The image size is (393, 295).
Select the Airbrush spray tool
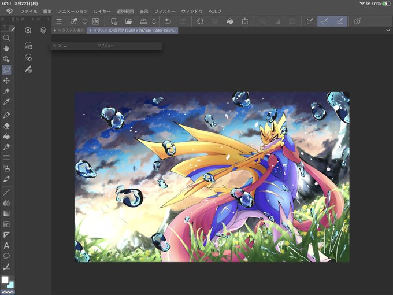pyautogui.click(x=6, y=168)
